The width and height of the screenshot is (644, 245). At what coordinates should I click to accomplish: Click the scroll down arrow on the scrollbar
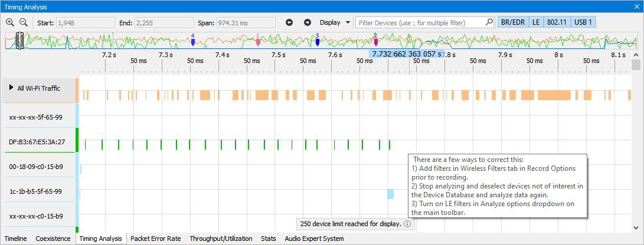point(636,228)
